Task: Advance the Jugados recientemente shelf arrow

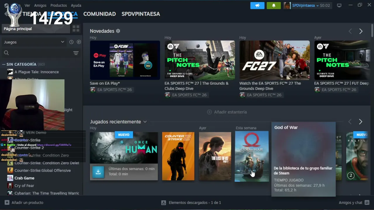Action: click(x=361, y=122)
